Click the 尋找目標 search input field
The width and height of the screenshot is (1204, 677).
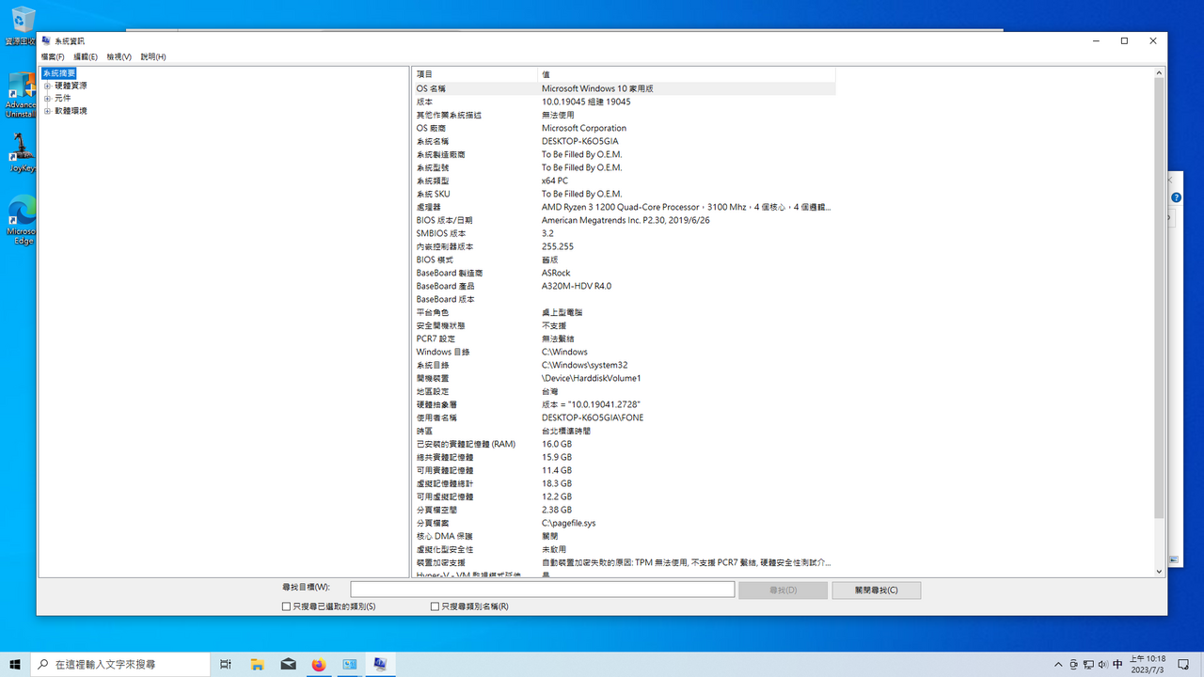[542, 590]
